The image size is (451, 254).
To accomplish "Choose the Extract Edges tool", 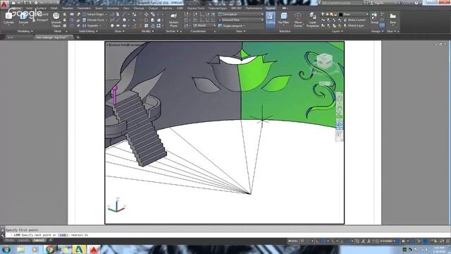I will pyautogui.click(x=94, y=14).
